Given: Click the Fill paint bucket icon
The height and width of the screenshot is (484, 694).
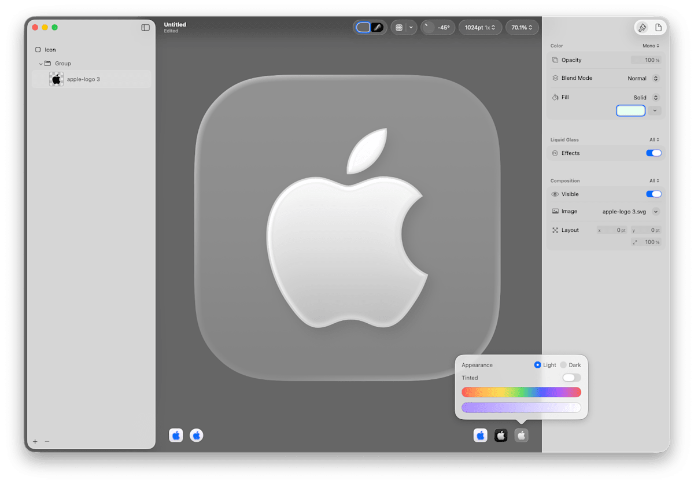Looking at the screenshot, I should 555,97.
